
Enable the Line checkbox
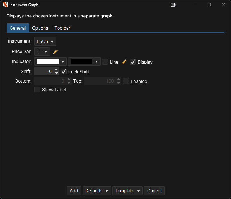click(x=105, y=62)
